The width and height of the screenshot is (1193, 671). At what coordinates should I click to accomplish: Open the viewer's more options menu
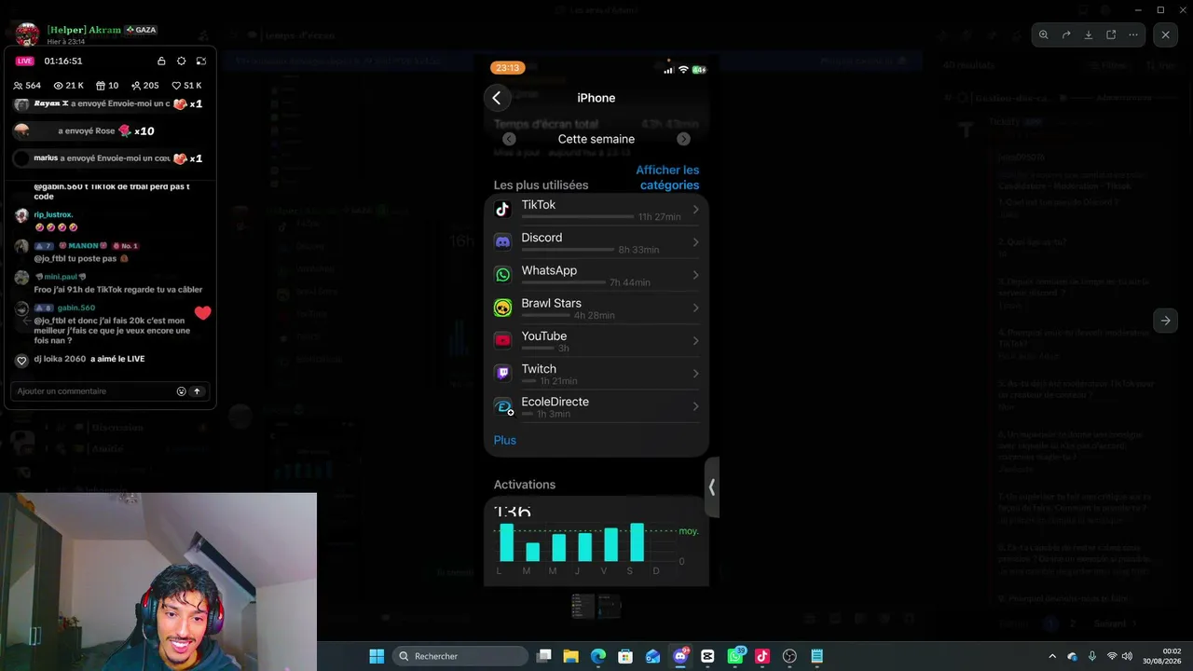click(x=1133, y=34)
